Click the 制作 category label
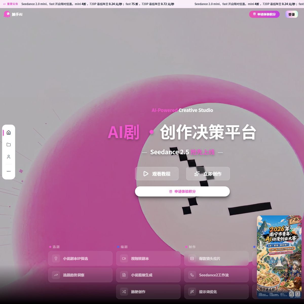Viewport: 304px width, 304px height. 192,247
